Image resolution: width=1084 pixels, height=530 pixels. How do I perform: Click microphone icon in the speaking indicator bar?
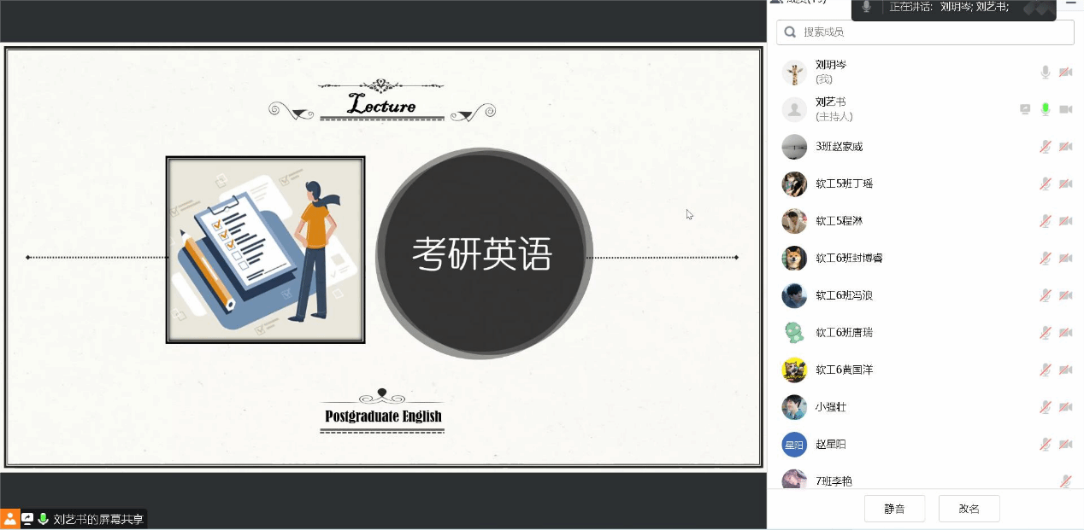(x=866, y=7)
